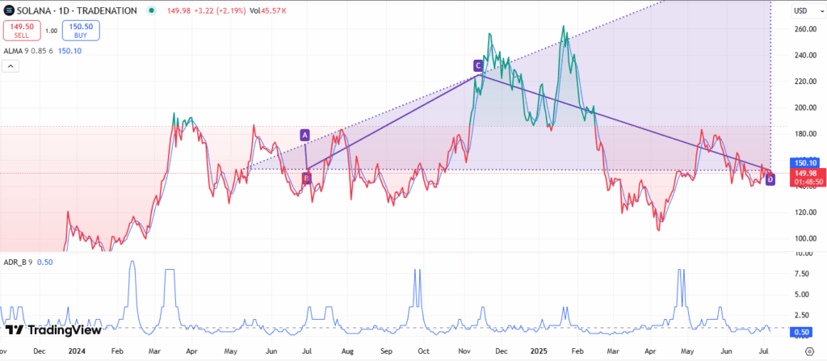Select pattern point C marker
The height and width of the screenshot is (361, 827).
[478, 65]
